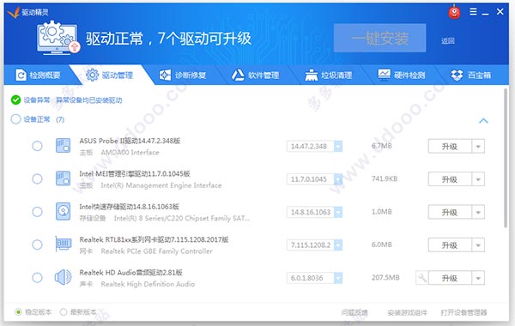Open the hamburger main menu icon
The height and width of the screenshot is (326, 515).
[473, 12]
